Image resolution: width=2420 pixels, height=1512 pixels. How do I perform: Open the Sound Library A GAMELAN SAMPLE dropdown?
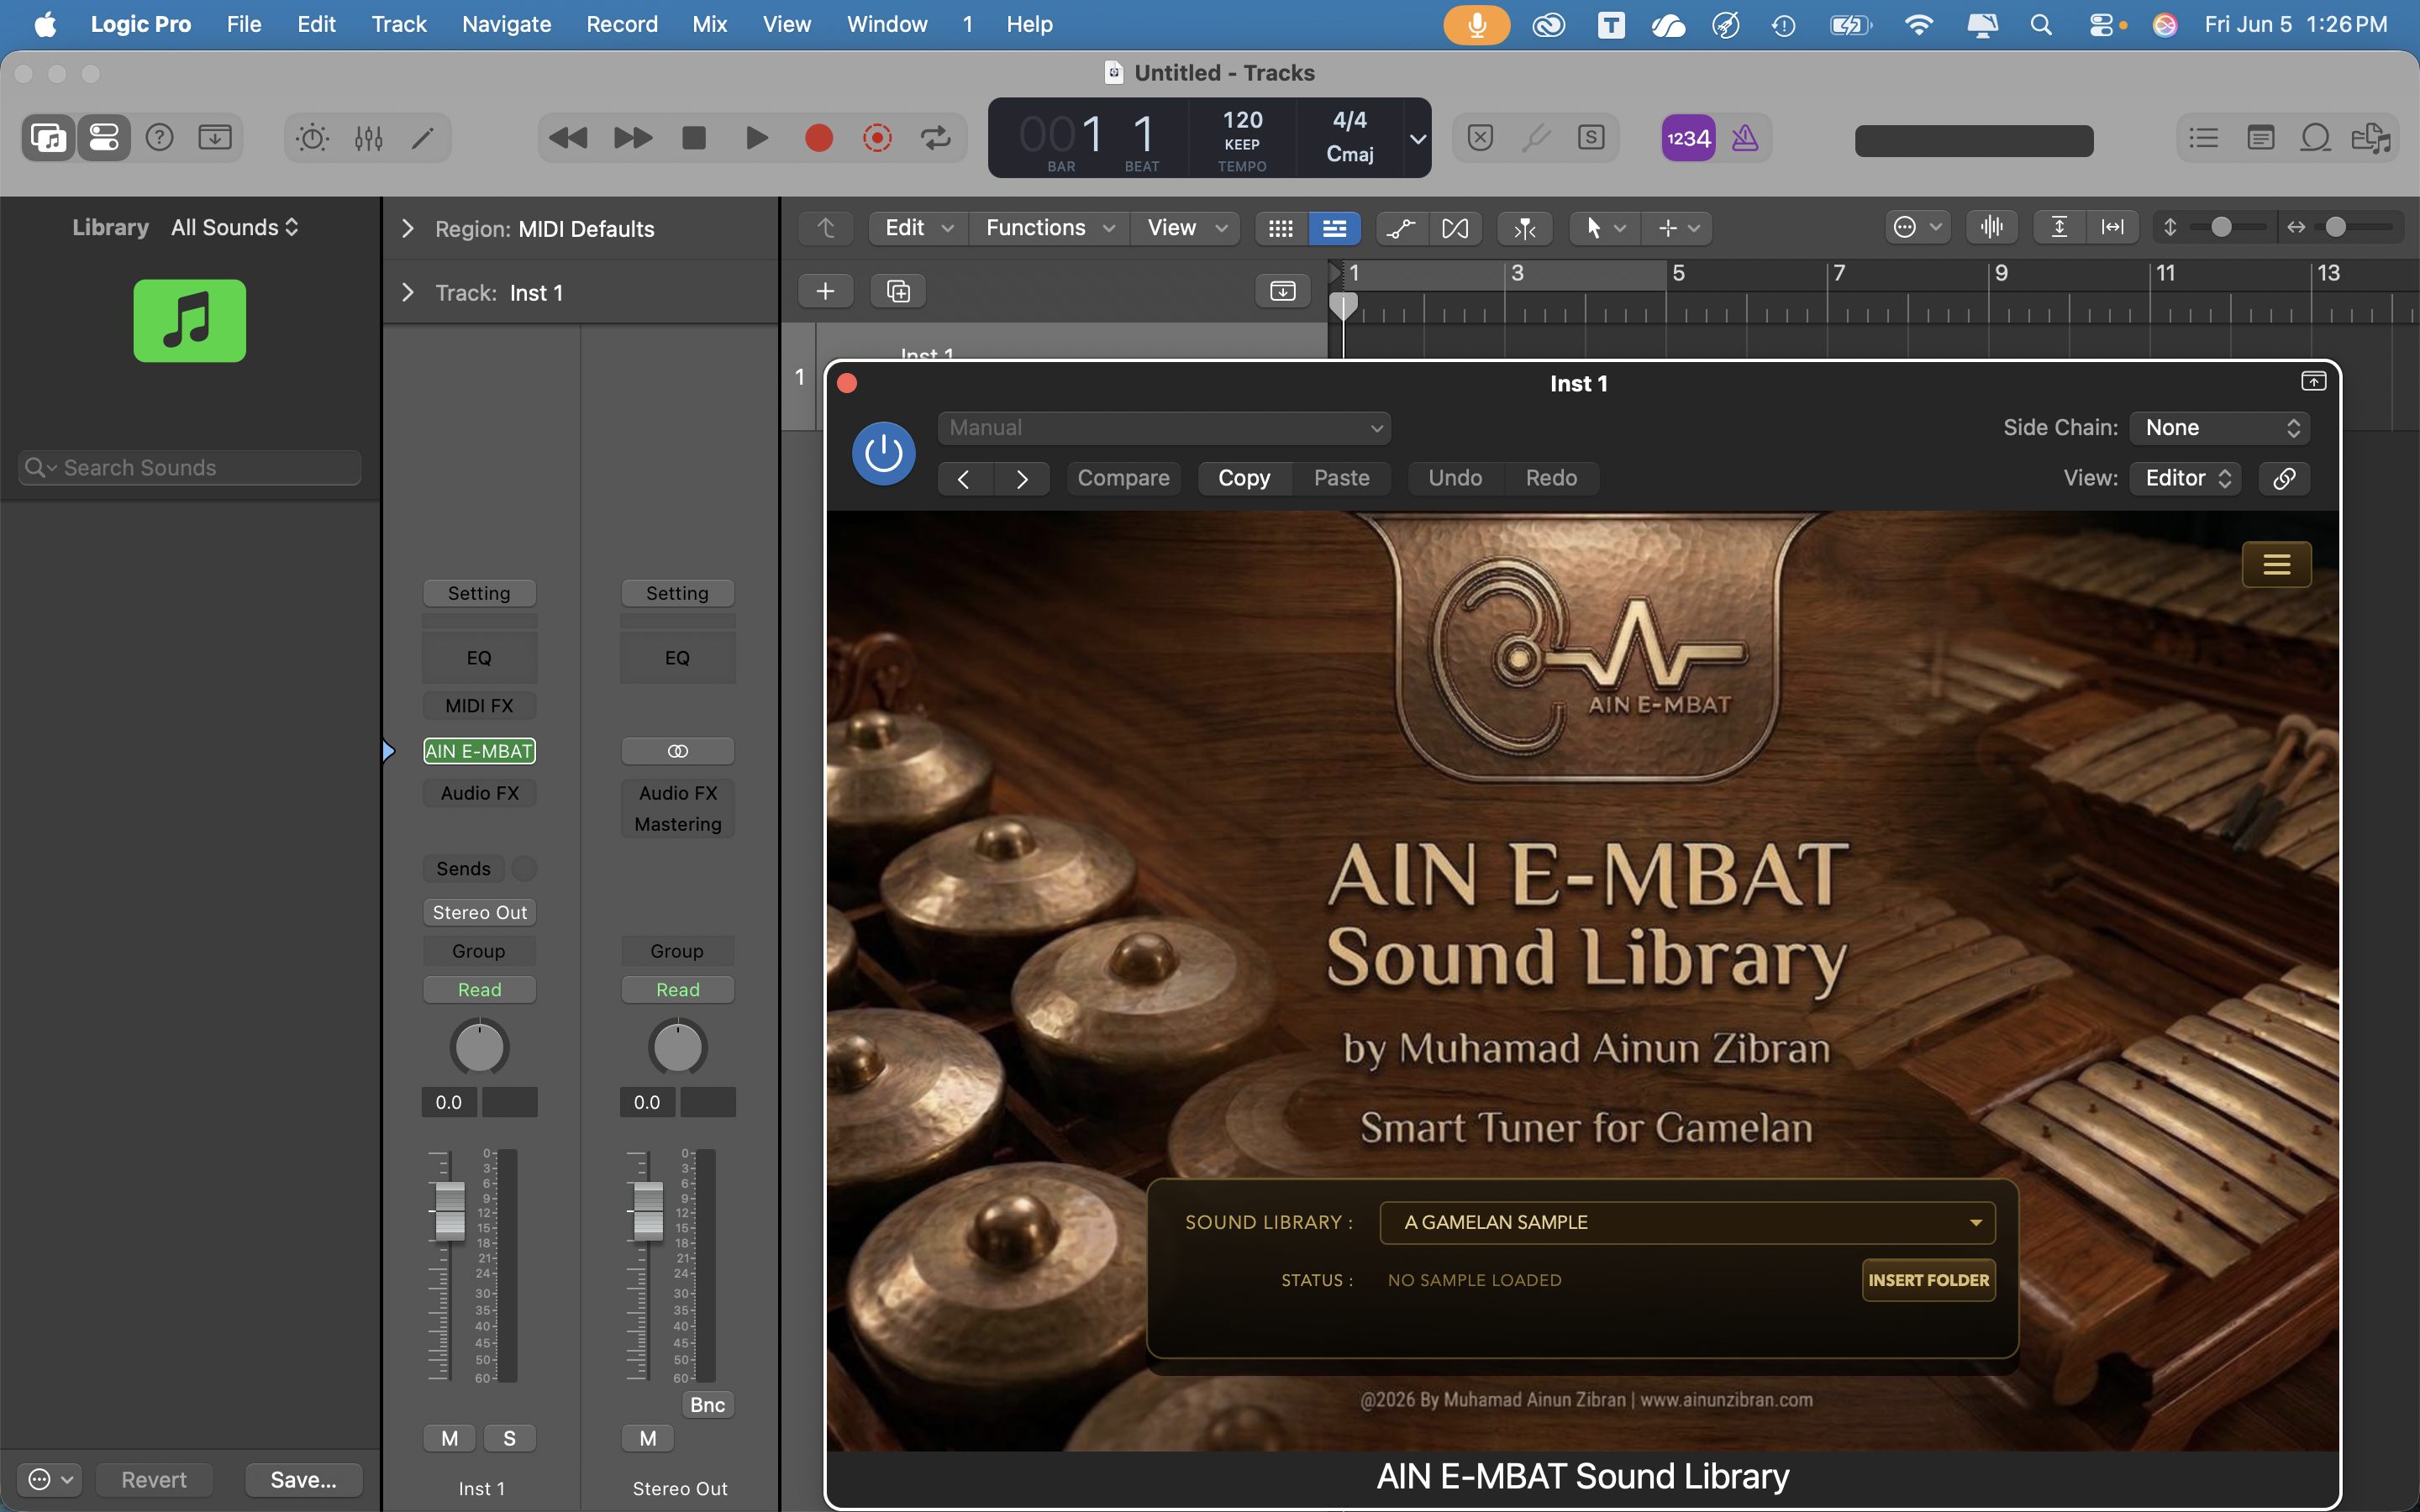click(1687, 1222)
